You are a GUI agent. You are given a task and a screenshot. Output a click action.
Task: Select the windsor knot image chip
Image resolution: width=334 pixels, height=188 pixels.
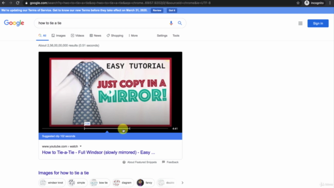click(x=52, y=183)
